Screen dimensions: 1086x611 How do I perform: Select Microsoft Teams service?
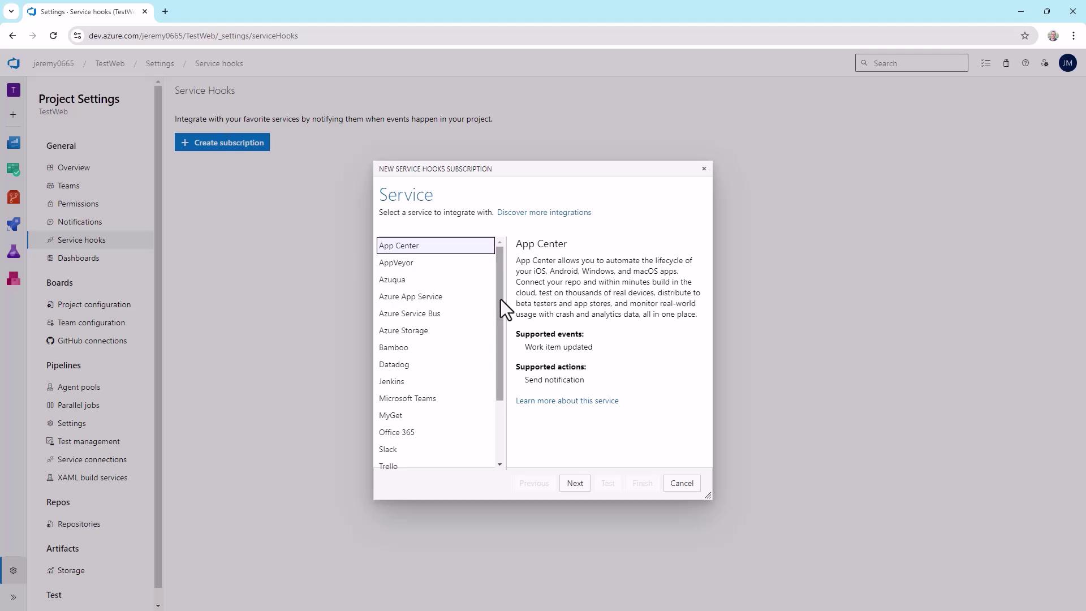coord(407,398)
